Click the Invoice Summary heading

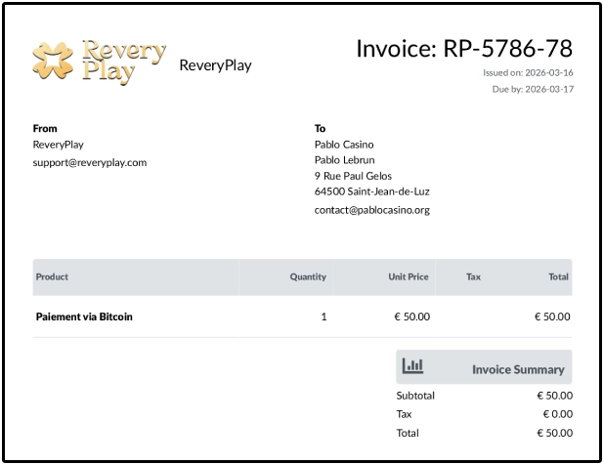click(x=518, y=369)
